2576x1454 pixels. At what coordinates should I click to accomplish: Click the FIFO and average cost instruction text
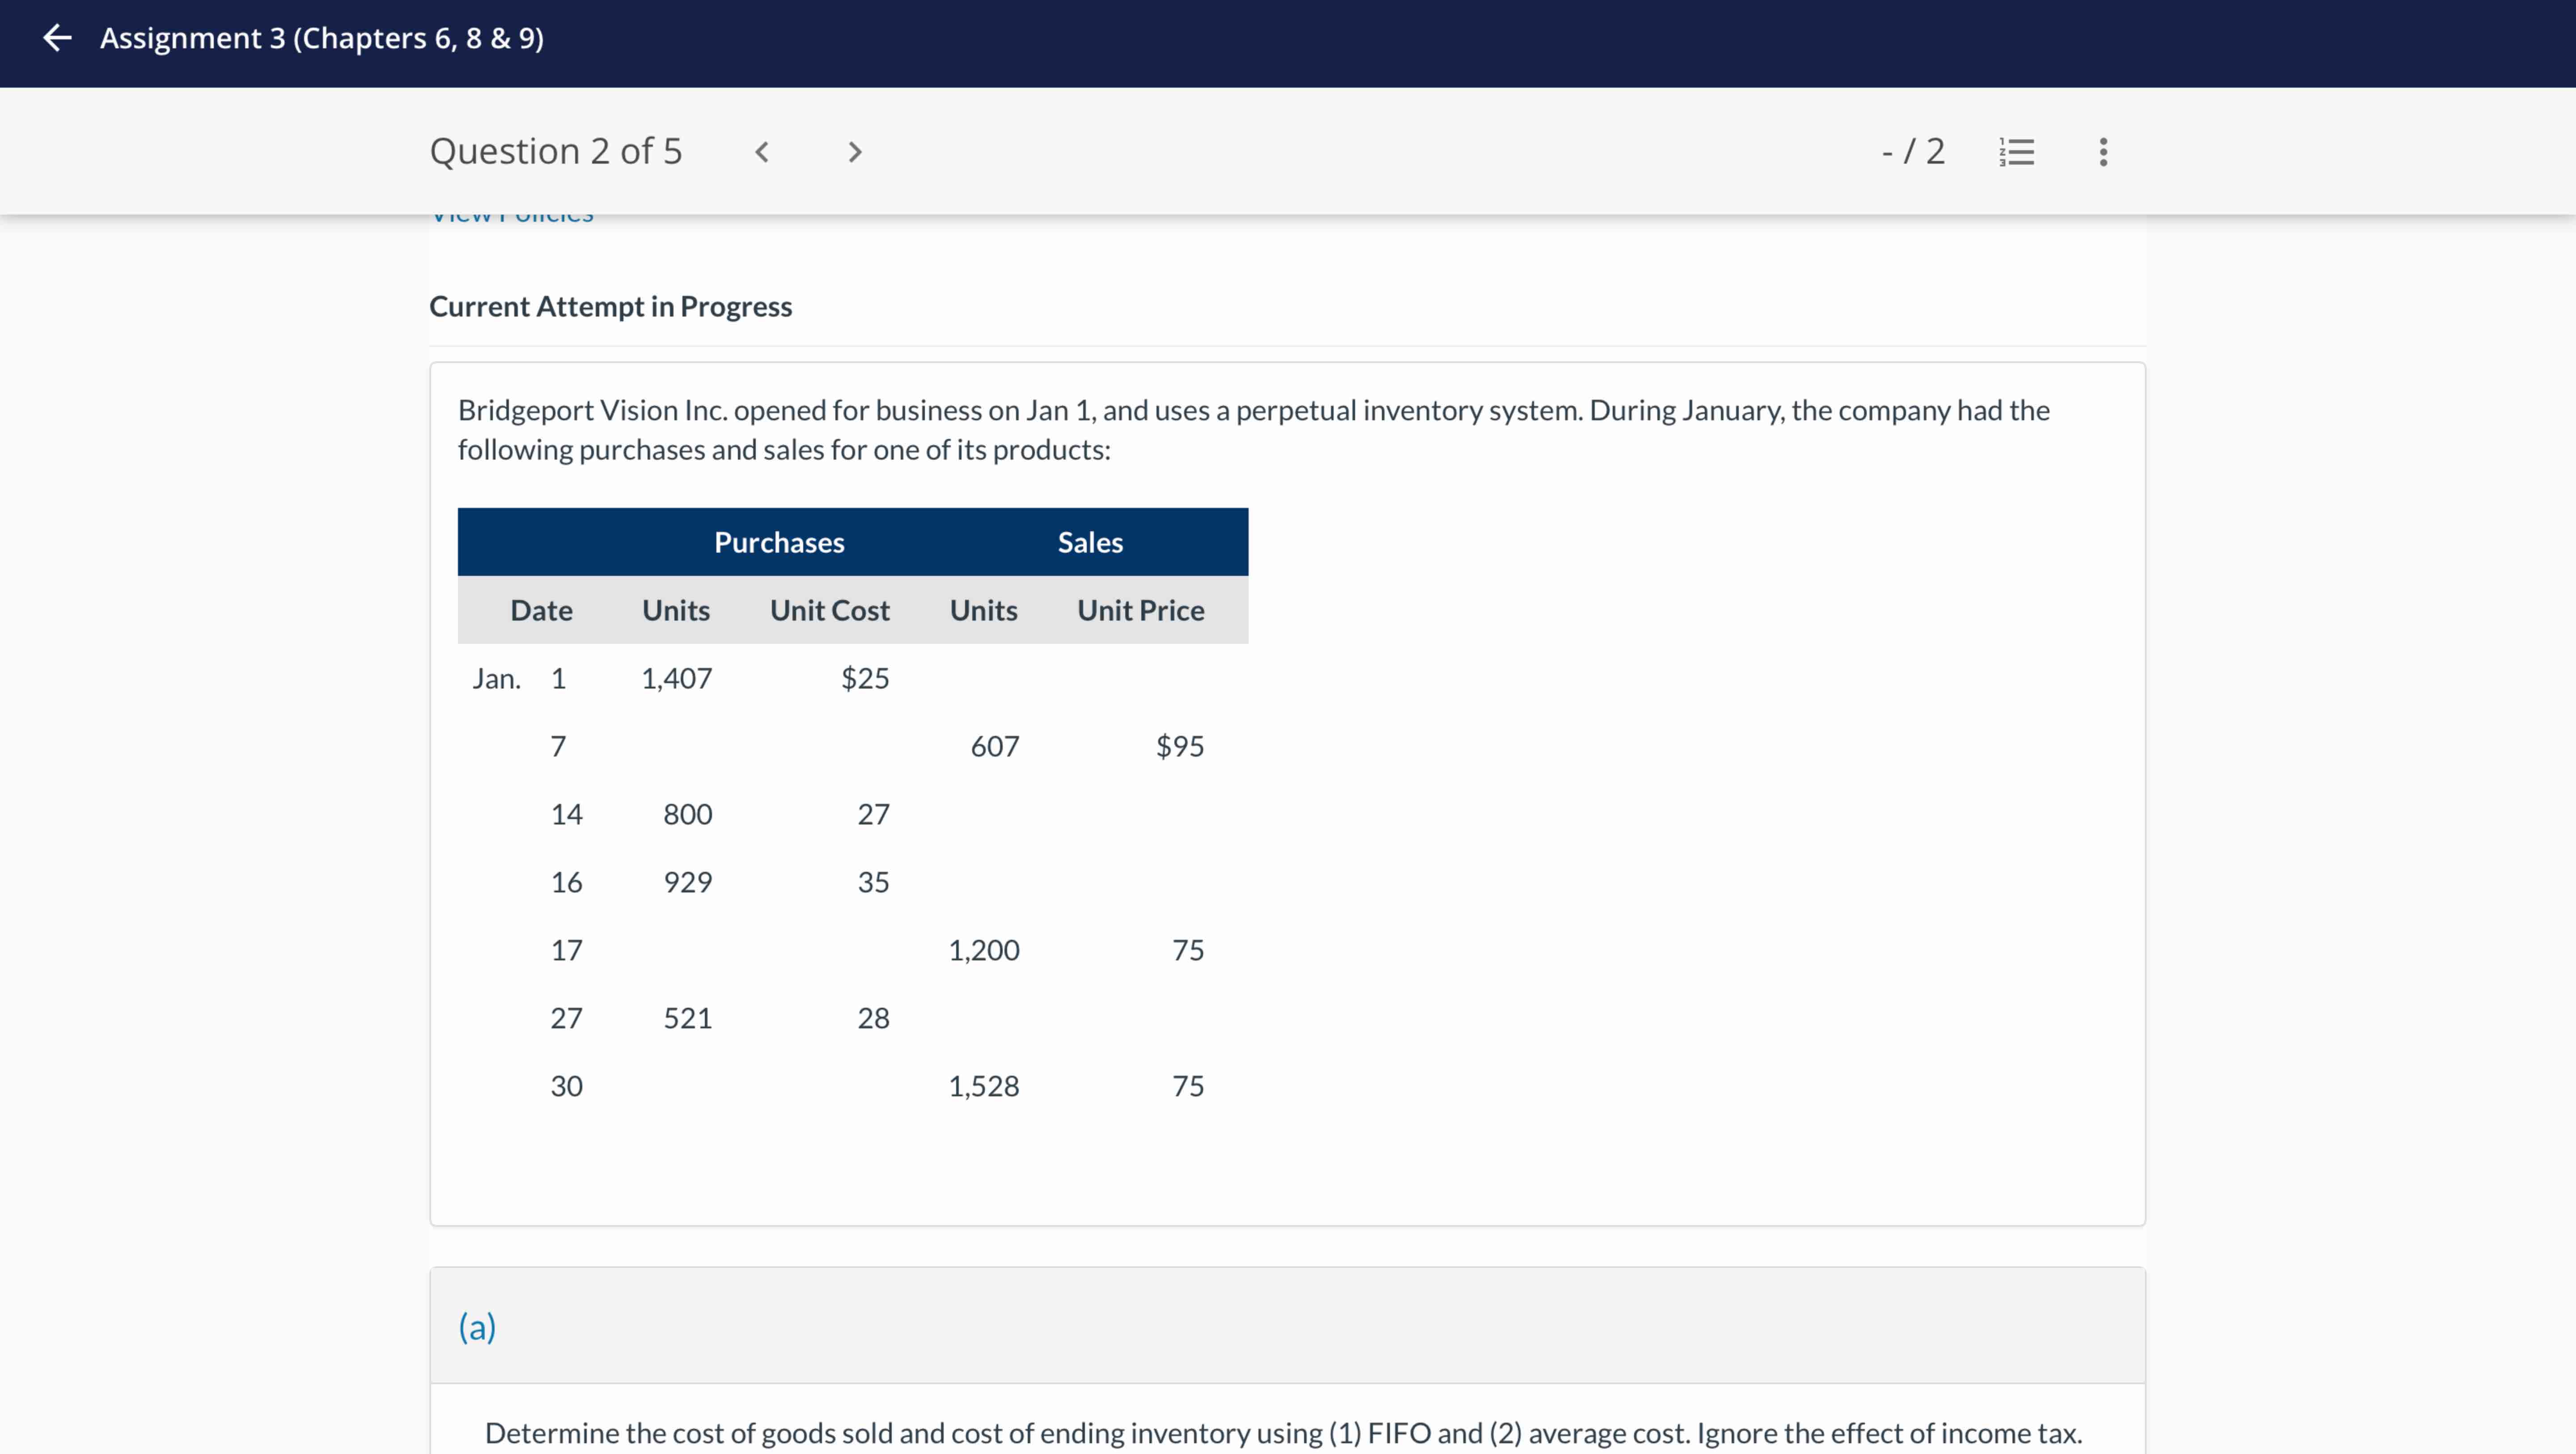[1283, 1433]
